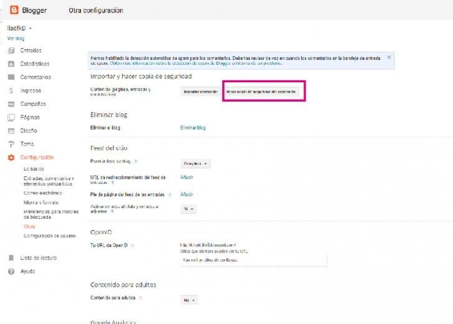Open Campañas menu item
453x324 pixels.
point(33,104)
